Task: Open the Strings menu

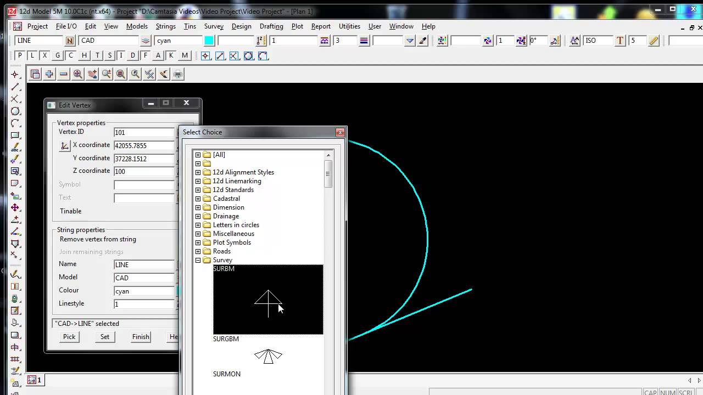Action: point(165,26)
